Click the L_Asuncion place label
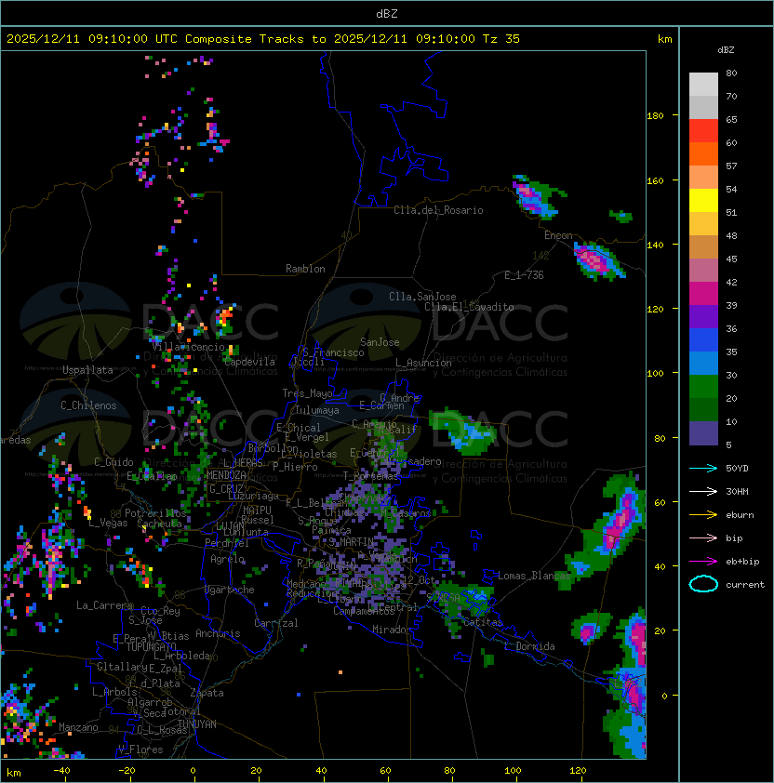 coord(423,363)
